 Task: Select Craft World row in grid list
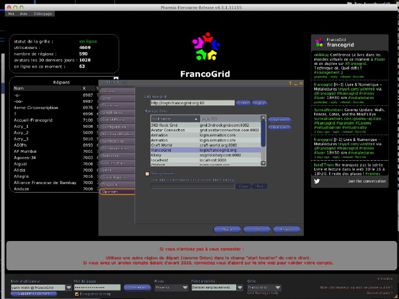pyautogui.click(x=205, y=145)
